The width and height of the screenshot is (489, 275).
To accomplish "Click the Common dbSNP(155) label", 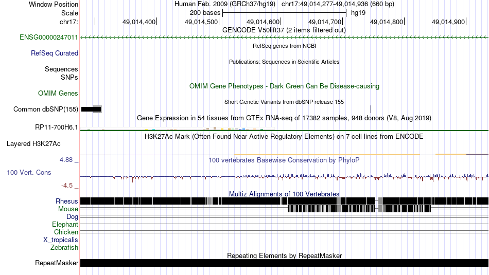I will (46, 109).
